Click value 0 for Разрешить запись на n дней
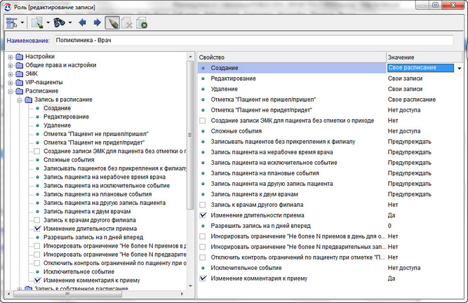468x303 pixels. [389, 226]
